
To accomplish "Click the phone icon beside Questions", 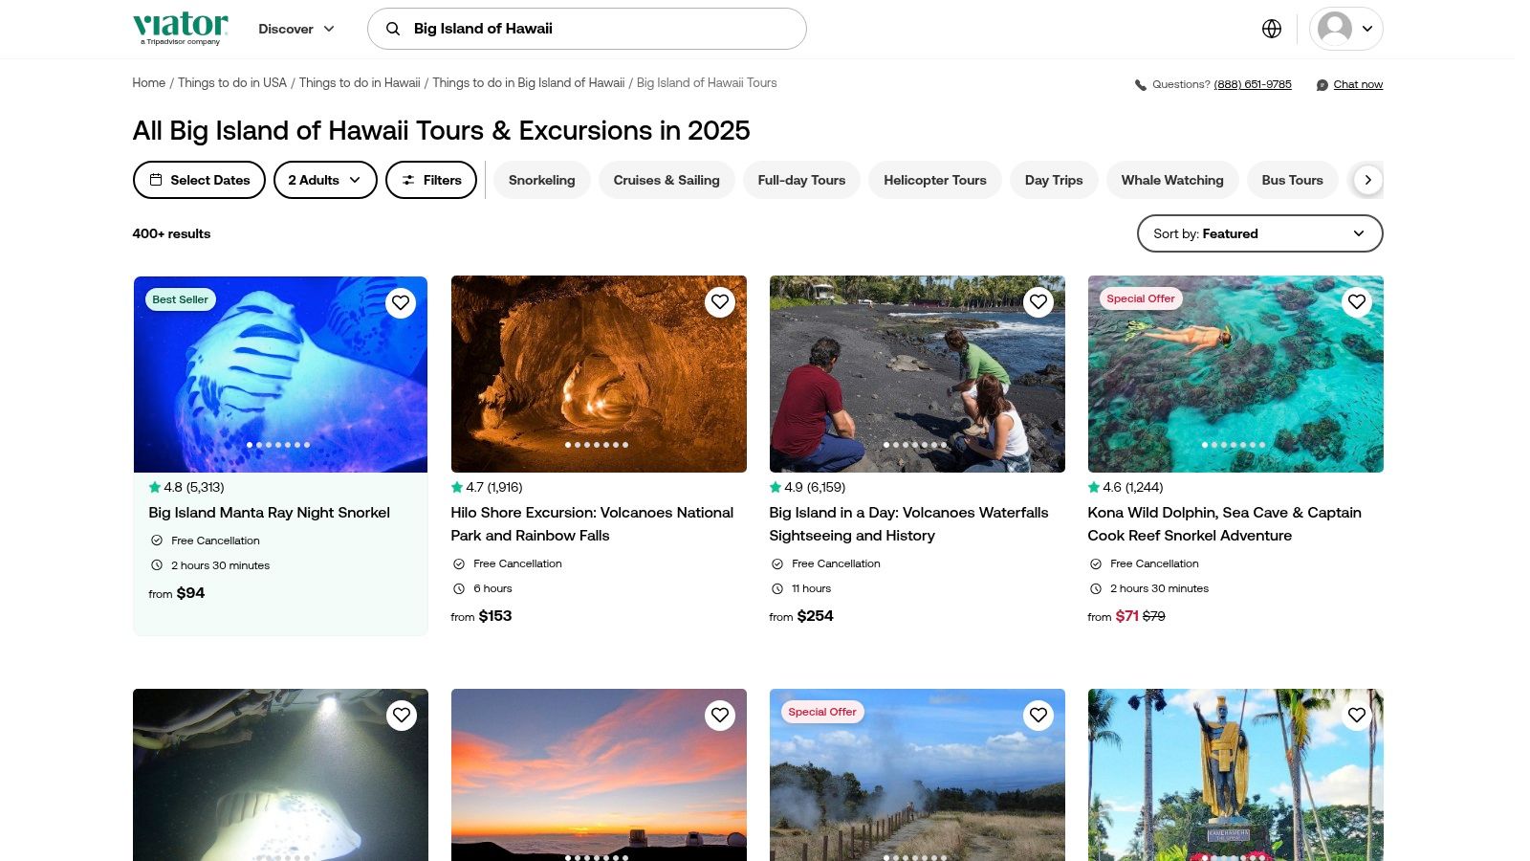I will point(1140,85).
